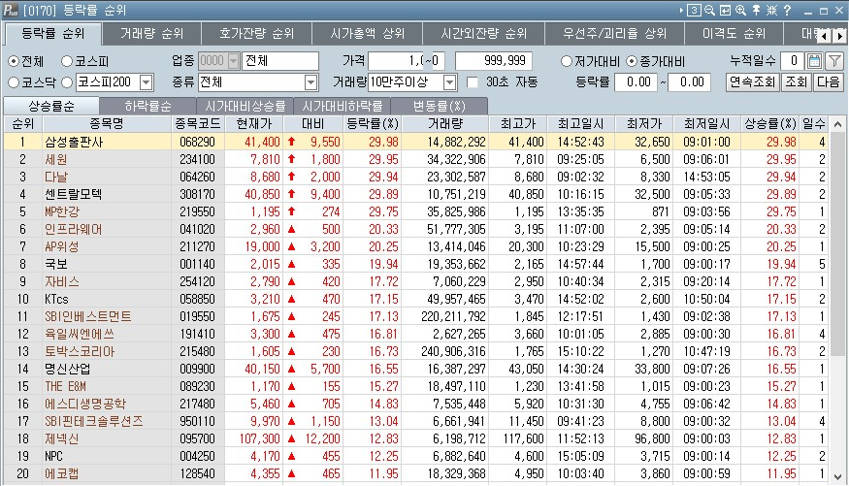This screenshot has width=849, height=486.
Task: Click the small triangle arrow in title bar
Action: click(681, 11)
